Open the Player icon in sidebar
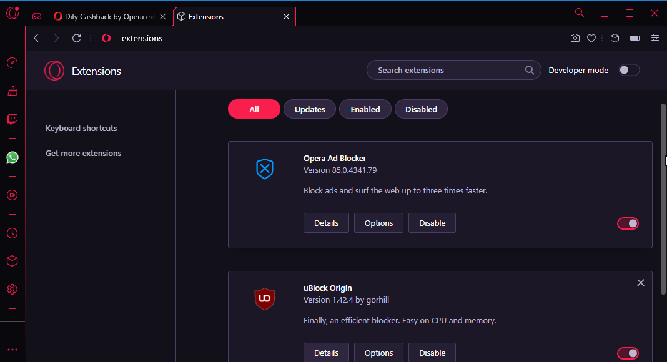667x362 pixels. [12, 195]
